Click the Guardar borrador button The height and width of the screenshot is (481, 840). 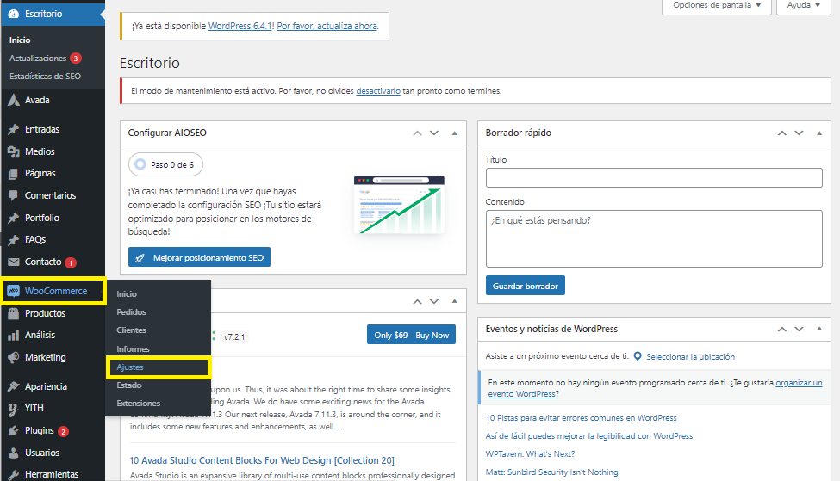tap(525, 286)
